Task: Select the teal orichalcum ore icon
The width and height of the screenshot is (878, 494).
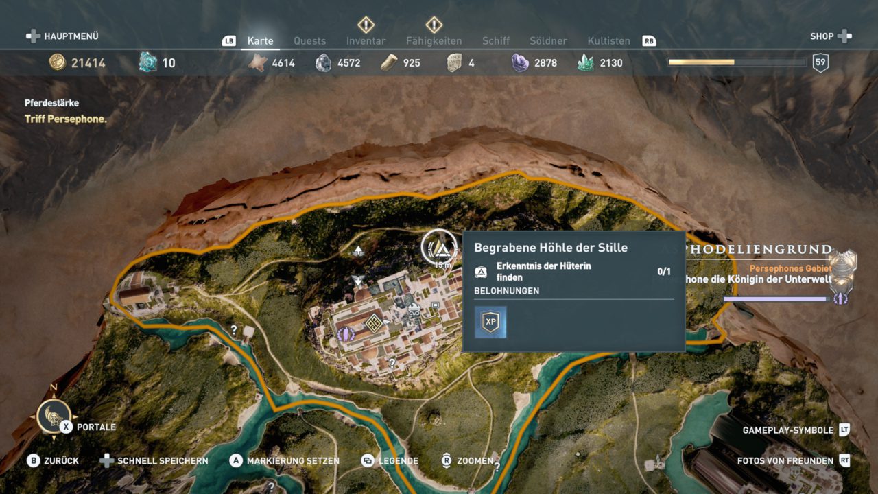Action: click(147, 62)
